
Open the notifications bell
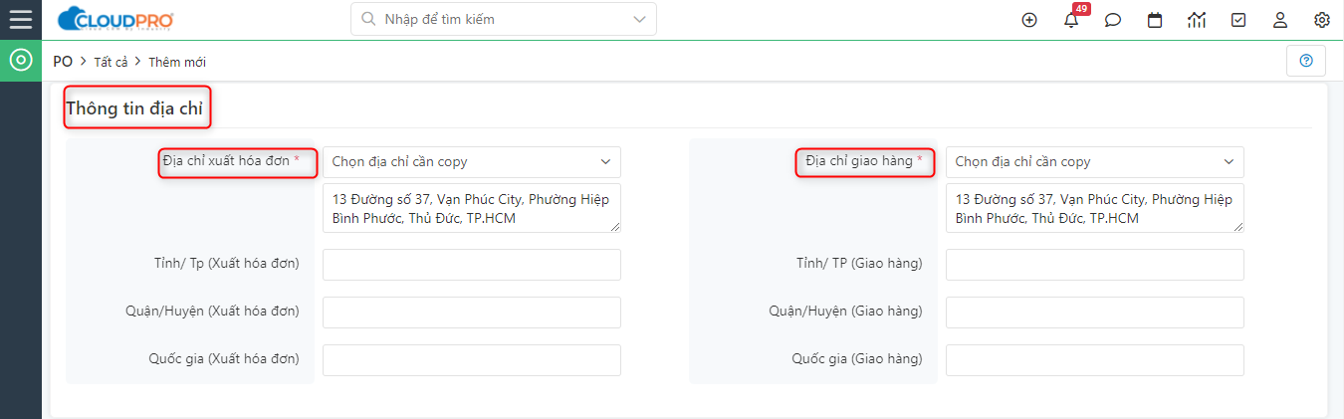pyautogui.click(x=1071, y=20)
